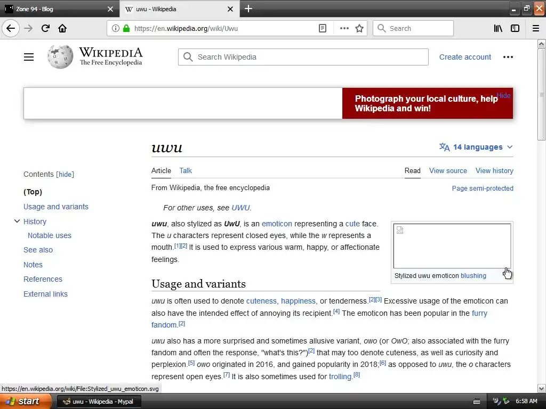This screenshot has height=409, width=546.
Task: Open the browser Library icon
Action: click(498, 28)
